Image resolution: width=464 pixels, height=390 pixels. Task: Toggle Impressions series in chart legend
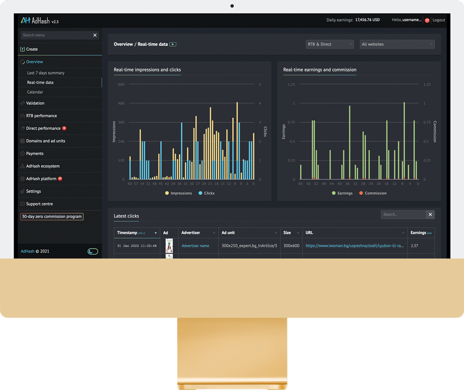pyautogui.click(x=179, y=193)
